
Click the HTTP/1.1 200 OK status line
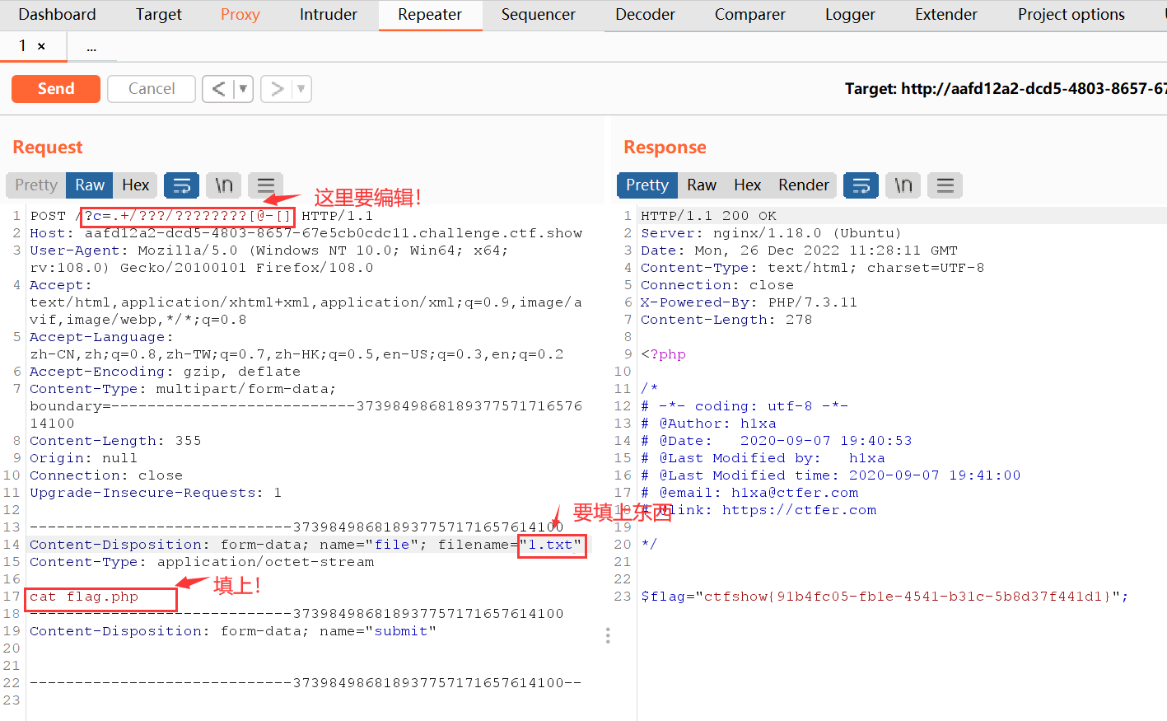[709, 216]
